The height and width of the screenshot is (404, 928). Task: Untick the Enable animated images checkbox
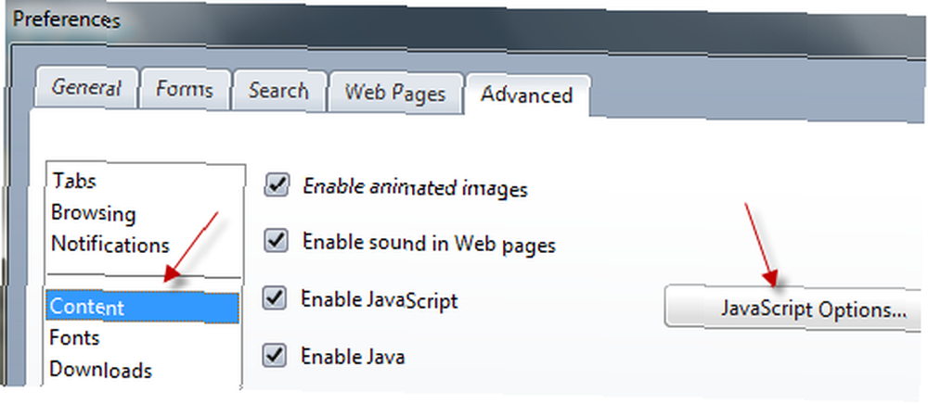[276, 185]
